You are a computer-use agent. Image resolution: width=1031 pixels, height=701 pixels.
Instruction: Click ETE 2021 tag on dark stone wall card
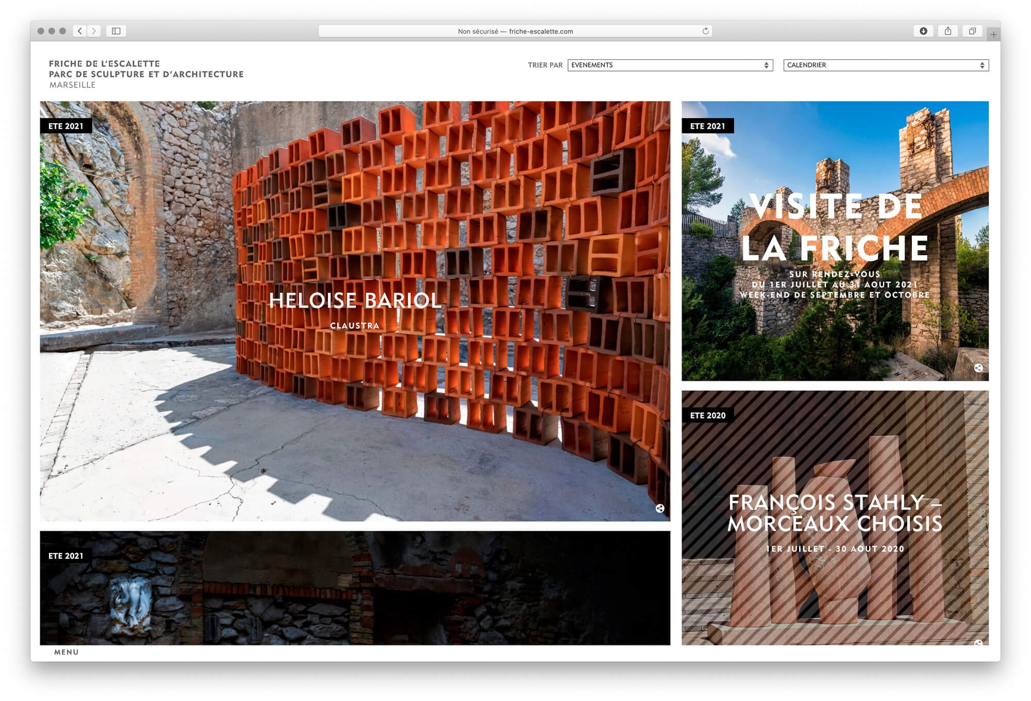point(65,556)
